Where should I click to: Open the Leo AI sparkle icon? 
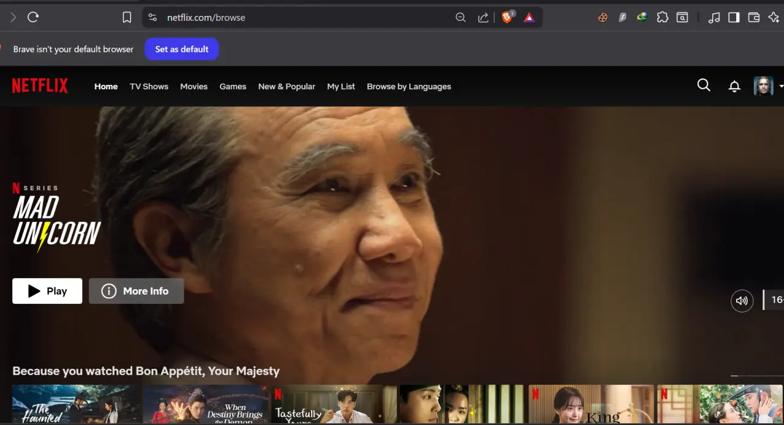click(x=774, y=17)
